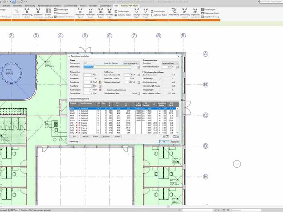Select the Raumumschließungsfläche tab

pyautogui.click(x=79, y=98)
